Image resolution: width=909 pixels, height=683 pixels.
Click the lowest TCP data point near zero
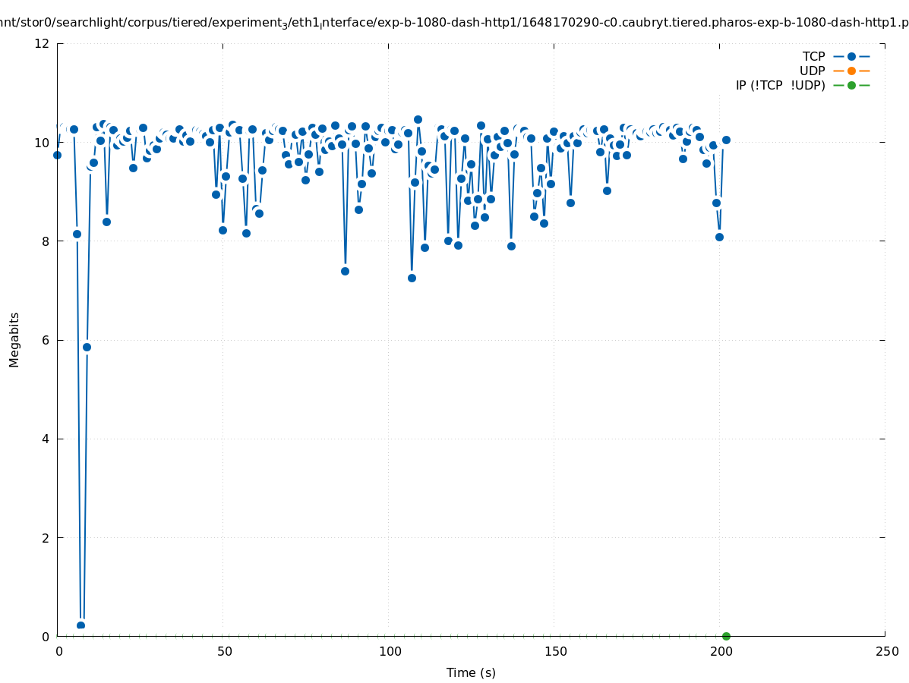click(80, 625)
